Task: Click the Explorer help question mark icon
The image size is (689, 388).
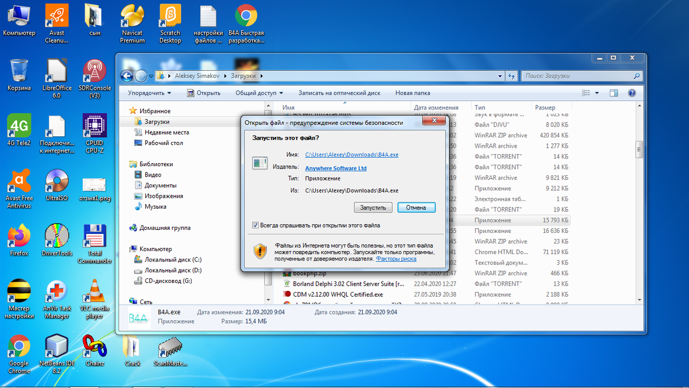Action: point(632,93)
